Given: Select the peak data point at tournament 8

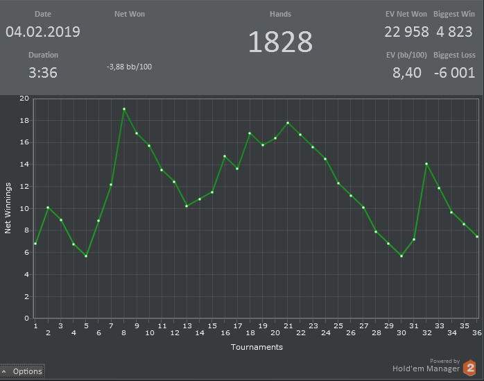Looking at the screenshot, I should pos(124,109).
